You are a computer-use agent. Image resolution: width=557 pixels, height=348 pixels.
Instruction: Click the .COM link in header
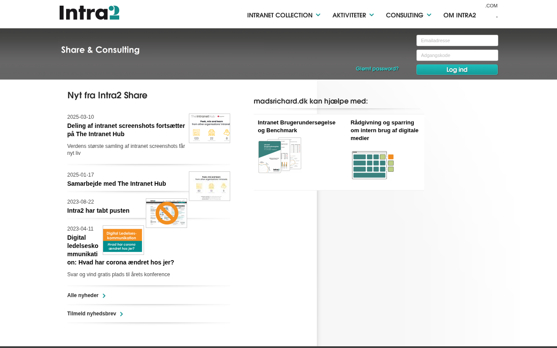pyautogui.click(x=491, y=6)
